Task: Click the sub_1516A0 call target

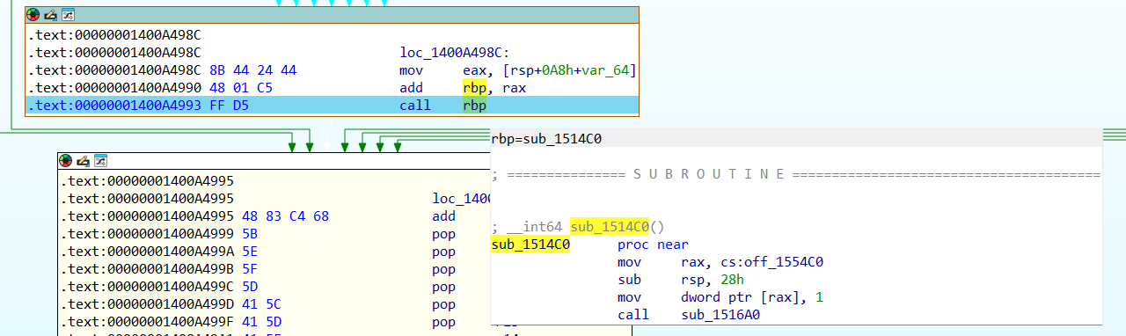Action: pos(720,315)
